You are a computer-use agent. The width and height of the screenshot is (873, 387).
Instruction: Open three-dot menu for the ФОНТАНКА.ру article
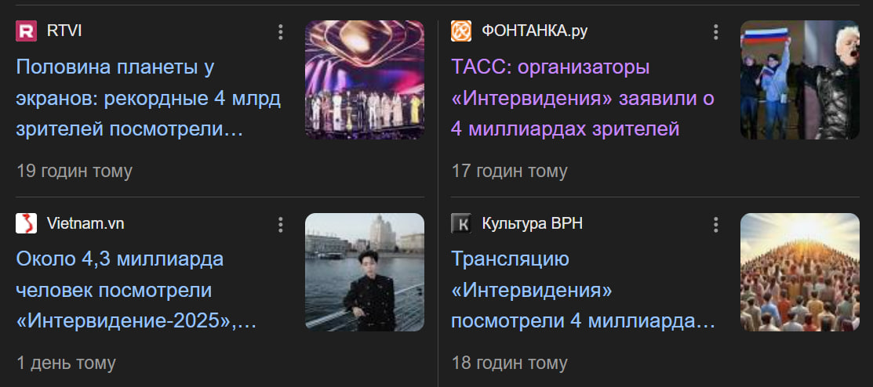(715, 31)
